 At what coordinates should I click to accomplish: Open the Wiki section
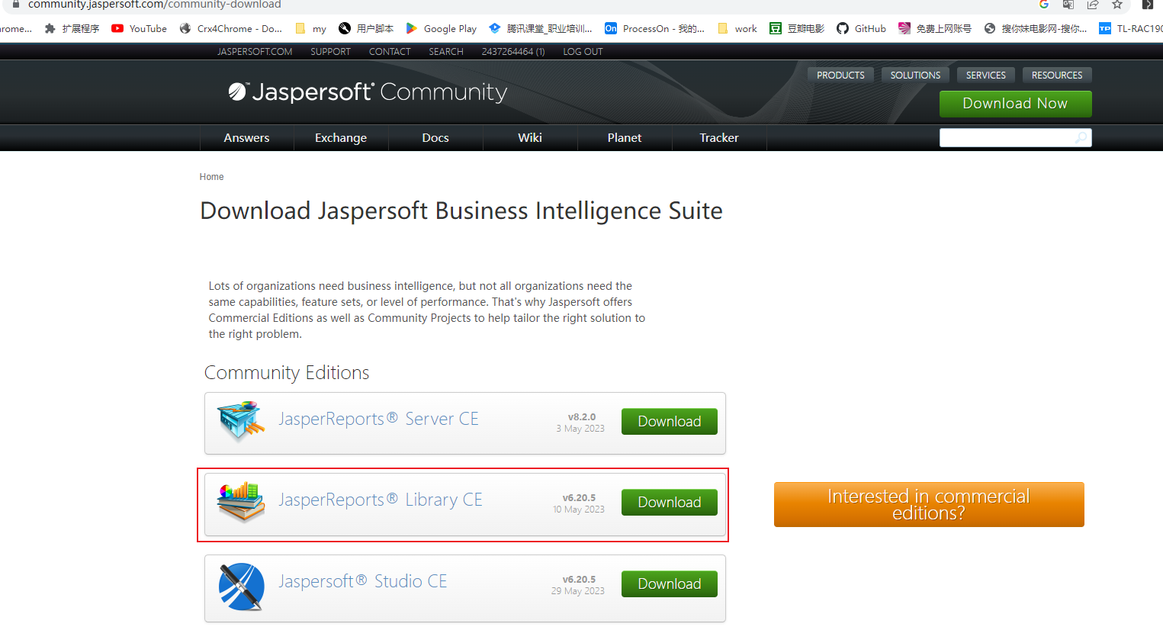pyautogui.click(x=530, y=138)
